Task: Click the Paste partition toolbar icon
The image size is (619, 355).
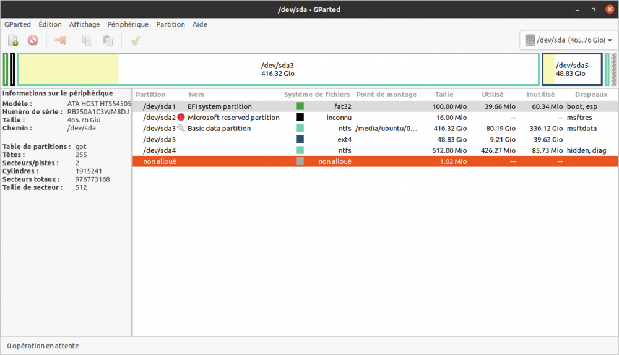Action: (x=108, y=41)
